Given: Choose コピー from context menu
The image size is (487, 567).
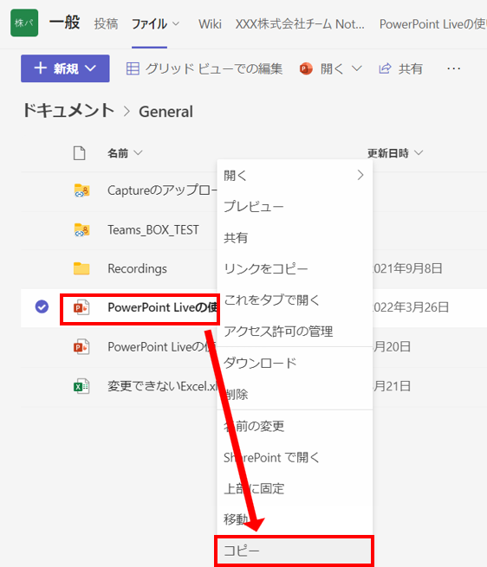Looking at the screenshot, I should (x=295, y=551).
